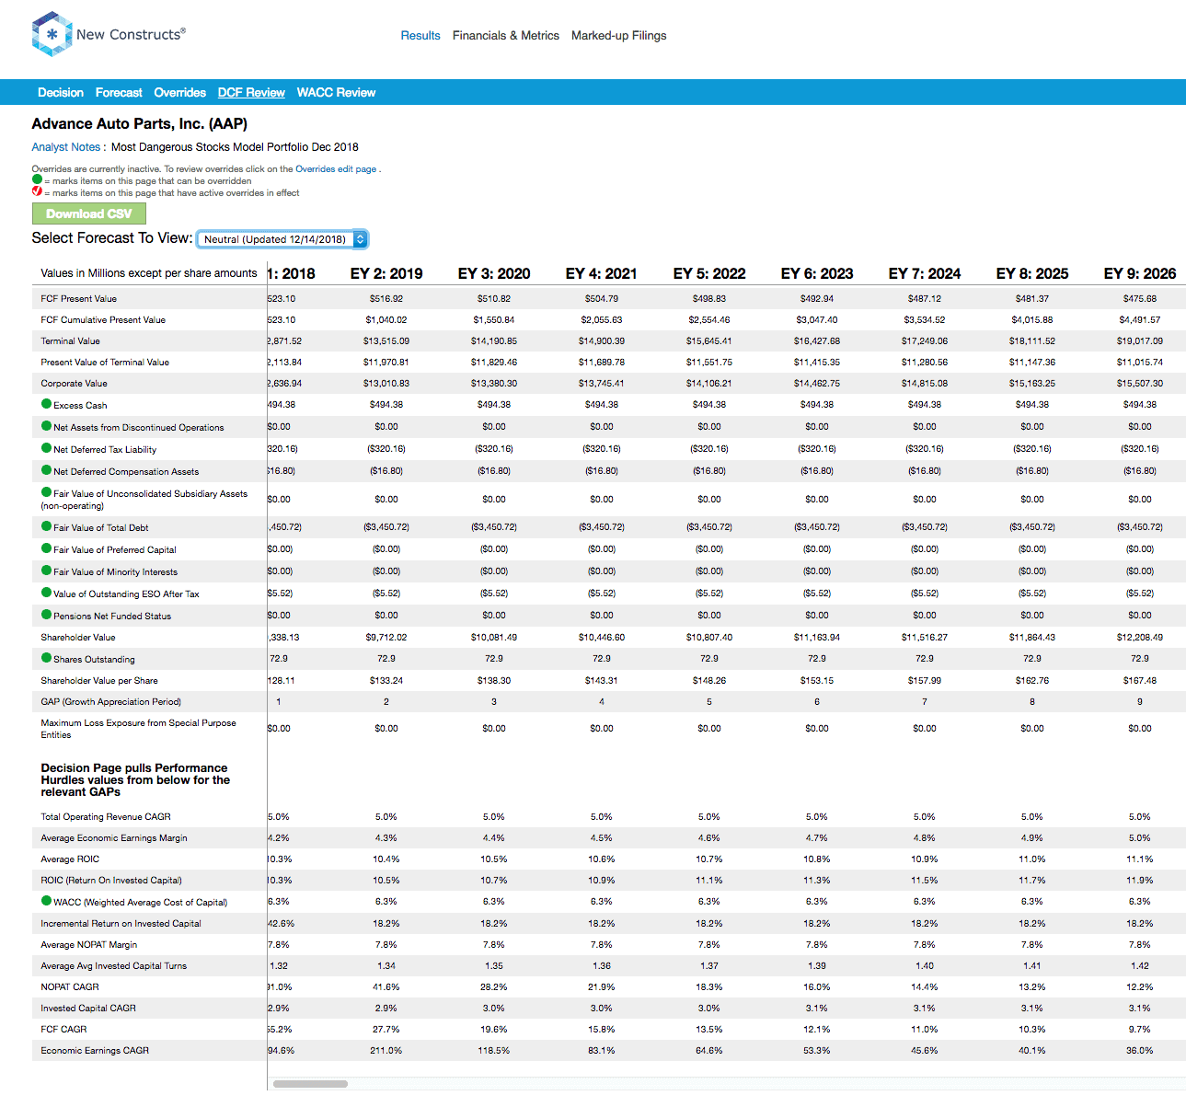
Task: Click green dot beside Pensions Net Funded Status
Action: (x=46, y=615)
